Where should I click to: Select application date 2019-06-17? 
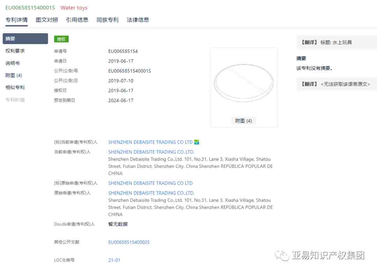[121, 61]
